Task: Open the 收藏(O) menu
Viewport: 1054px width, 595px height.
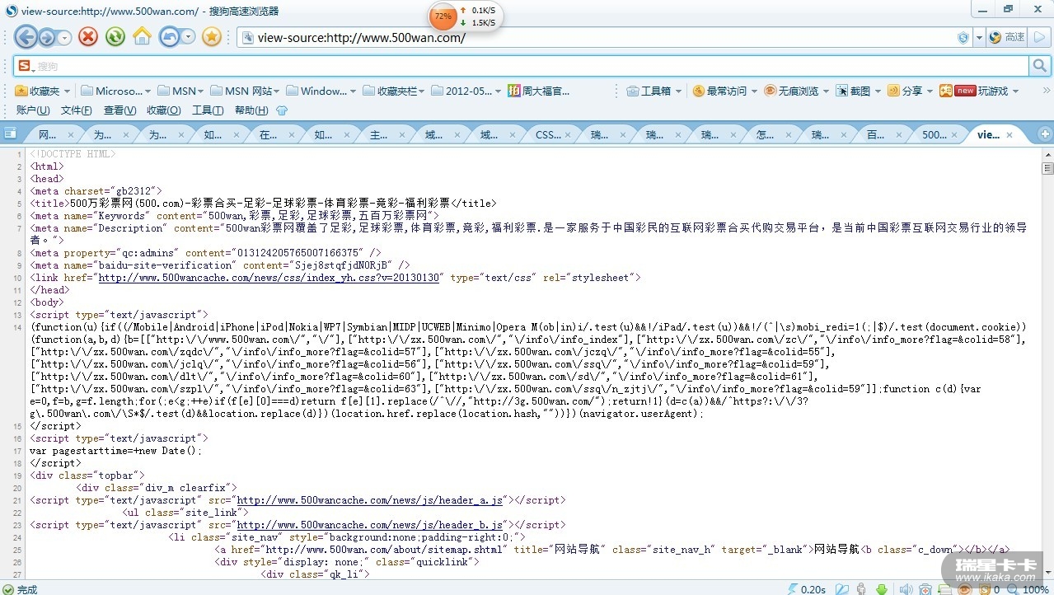Action: click(163, 110)
